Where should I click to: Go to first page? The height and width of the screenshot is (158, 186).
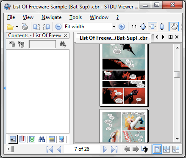(50, 149)
